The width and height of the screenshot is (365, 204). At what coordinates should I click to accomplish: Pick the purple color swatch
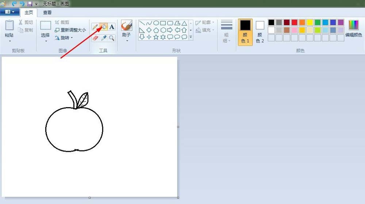[341, 22]
